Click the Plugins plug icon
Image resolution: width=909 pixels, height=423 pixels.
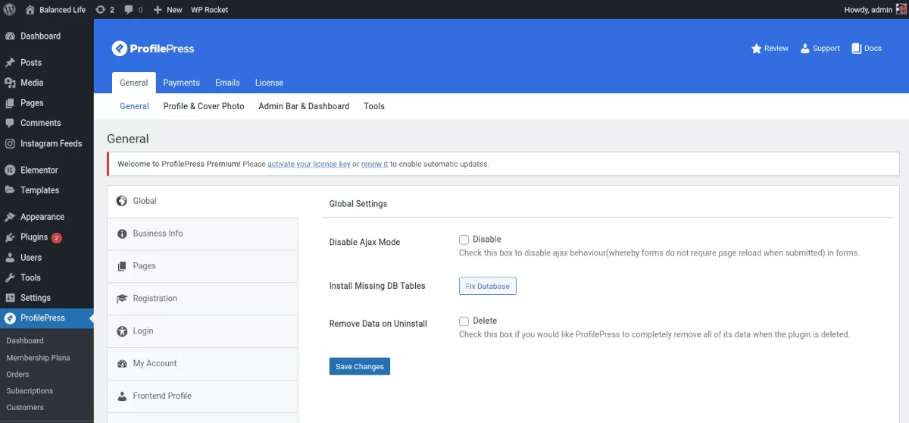(10, 237)
